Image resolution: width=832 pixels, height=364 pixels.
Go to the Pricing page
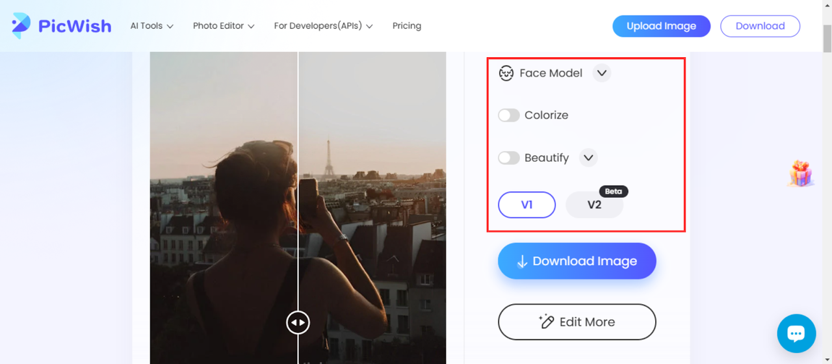[407, 26]
